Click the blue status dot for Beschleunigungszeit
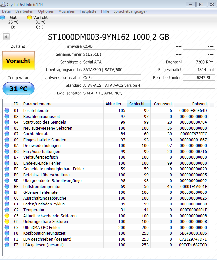This screenshot has height=260, width=217. coord(7,116)
